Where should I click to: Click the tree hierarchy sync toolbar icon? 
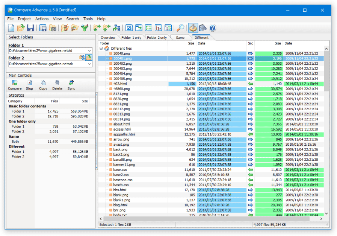(x=116, y=28)
